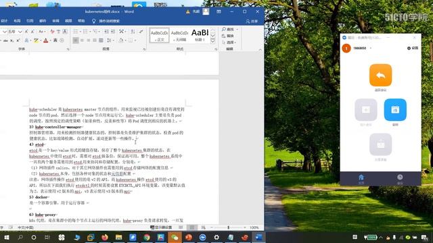
Task: Click the 100% zoom level
Action: tap(254, 227)
